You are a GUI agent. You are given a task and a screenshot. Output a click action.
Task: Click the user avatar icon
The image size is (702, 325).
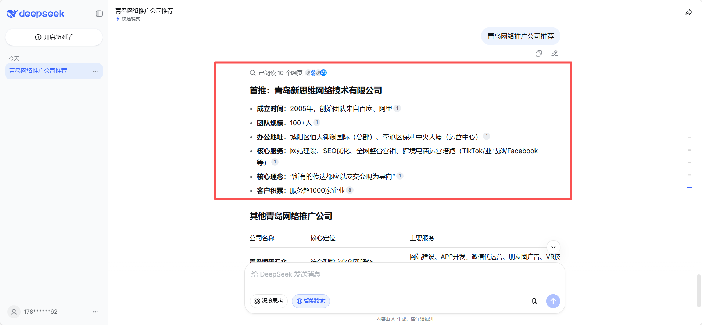click(14, 312)
